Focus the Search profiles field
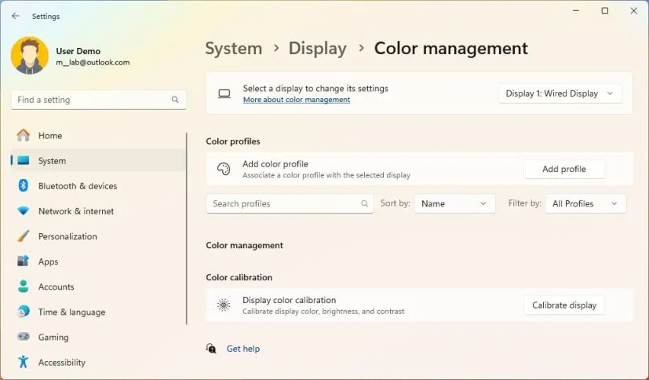The height and width of the screenshot is (380, 649). tap(283, 203)
